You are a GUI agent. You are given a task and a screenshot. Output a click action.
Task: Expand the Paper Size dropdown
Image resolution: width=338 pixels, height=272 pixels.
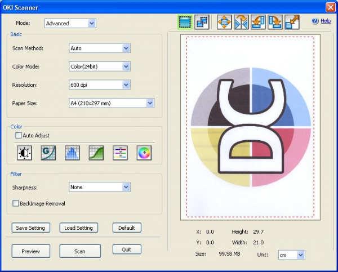(150, 103)
